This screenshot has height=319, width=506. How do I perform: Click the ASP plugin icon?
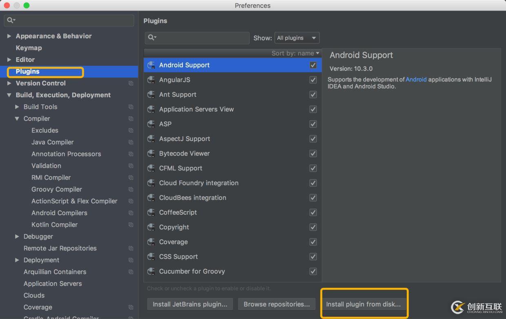151,124
